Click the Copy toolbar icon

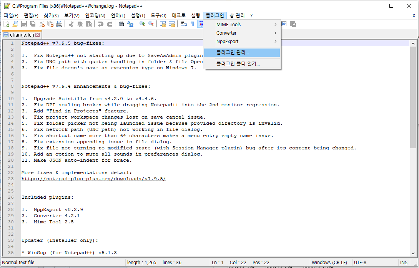point(80,24)
